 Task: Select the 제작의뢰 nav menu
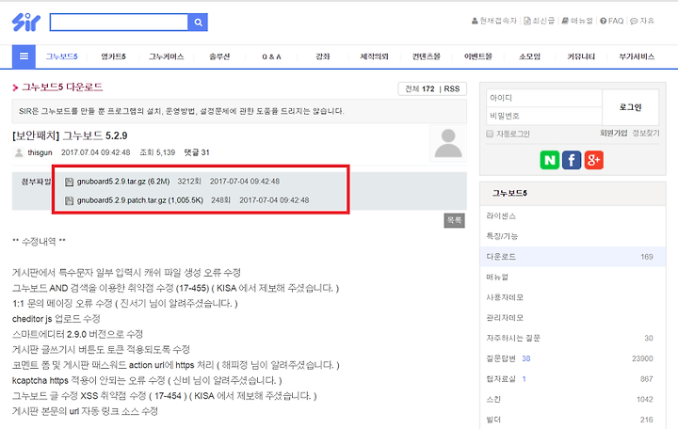click(375, 56)
